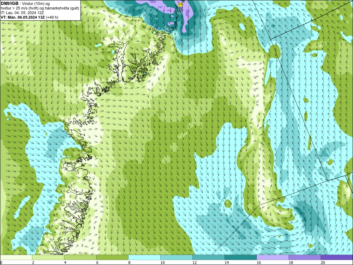This screenshot has height=265, width=353.
Task: Click the legend label '12'
Action: click(x=195, y=263)
